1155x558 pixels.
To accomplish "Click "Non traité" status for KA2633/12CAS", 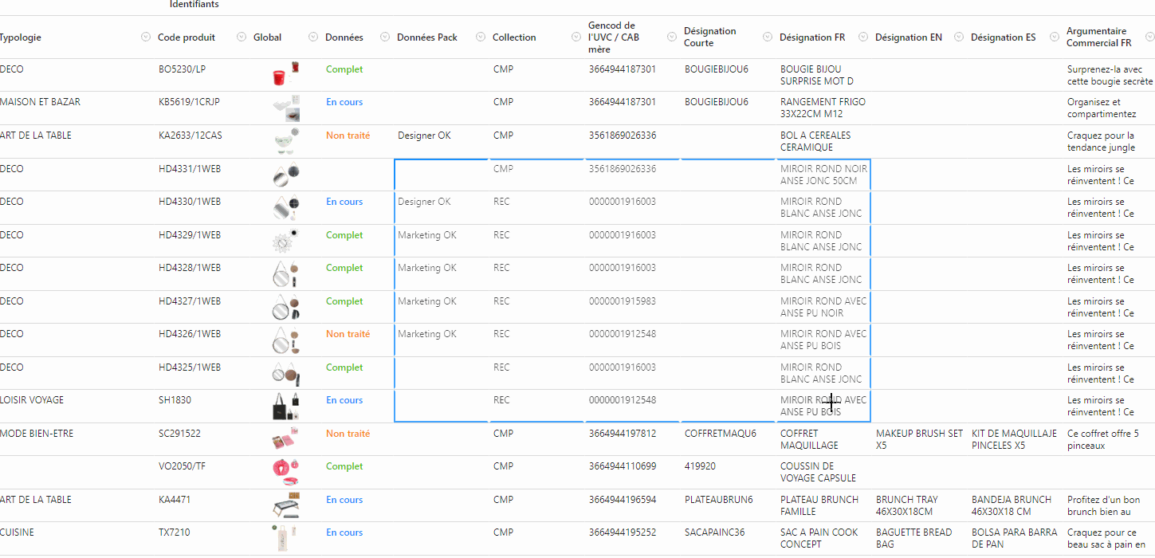I will [348, 136].
